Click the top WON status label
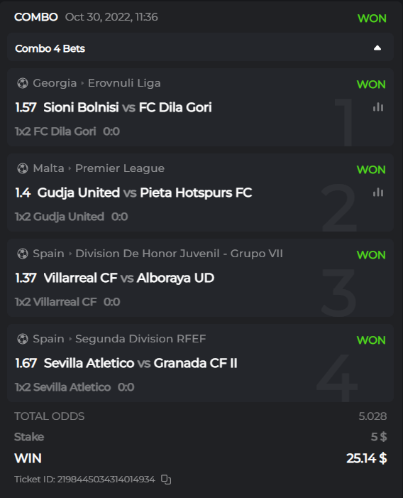The width and height of the screenshot is (403, 498). coord(372,18)
